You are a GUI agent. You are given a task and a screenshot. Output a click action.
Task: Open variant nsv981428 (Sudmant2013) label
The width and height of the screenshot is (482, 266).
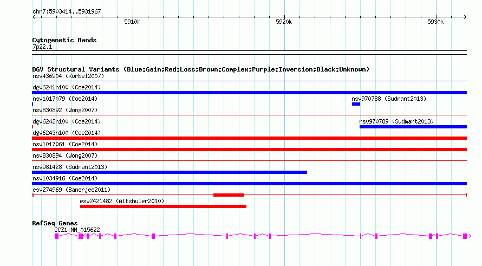70,167
